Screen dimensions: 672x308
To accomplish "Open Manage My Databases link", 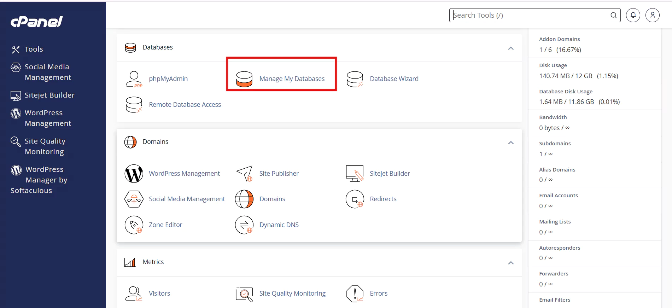I will [x=292, y=79].
